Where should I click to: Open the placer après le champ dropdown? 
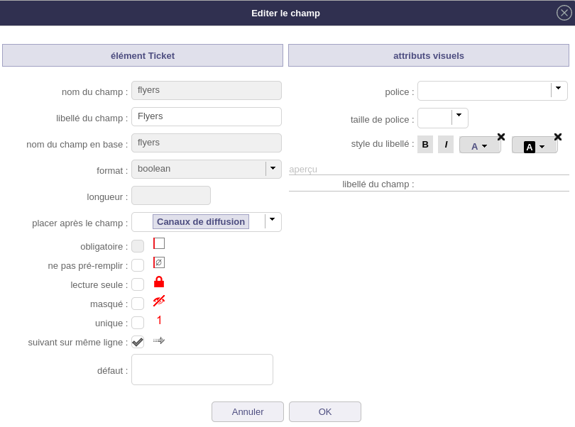[x=272, y=221]
